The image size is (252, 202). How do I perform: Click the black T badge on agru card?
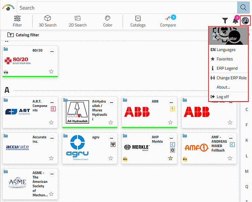[x=113, y=145]
